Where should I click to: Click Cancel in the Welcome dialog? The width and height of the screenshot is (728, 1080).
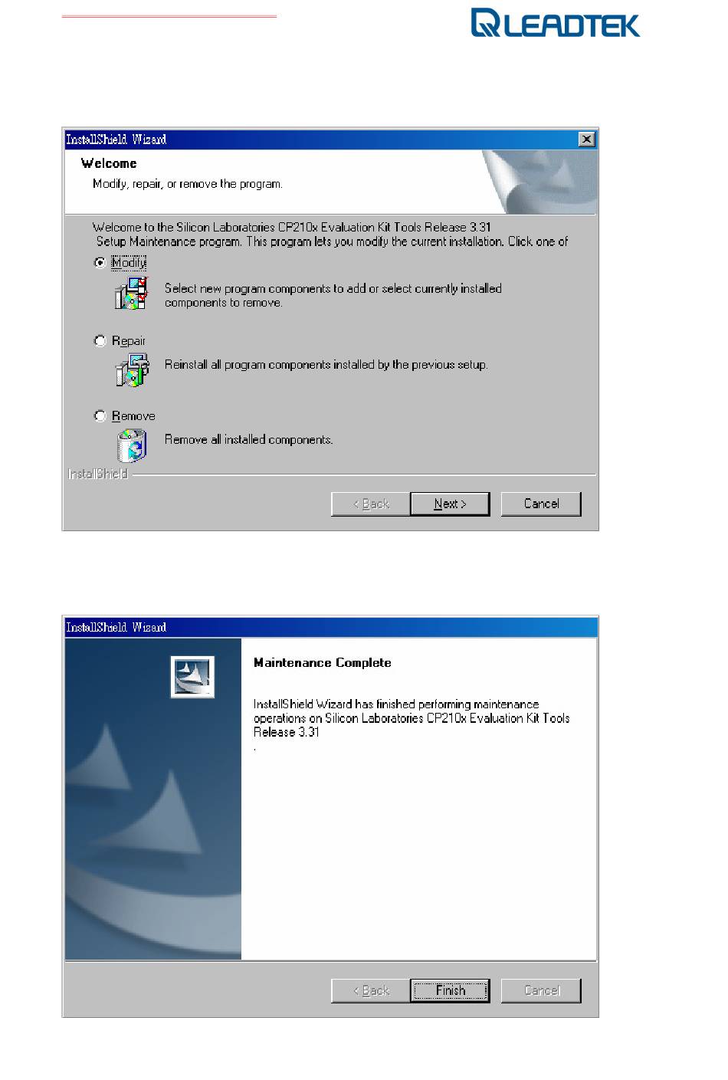point(541,504)
